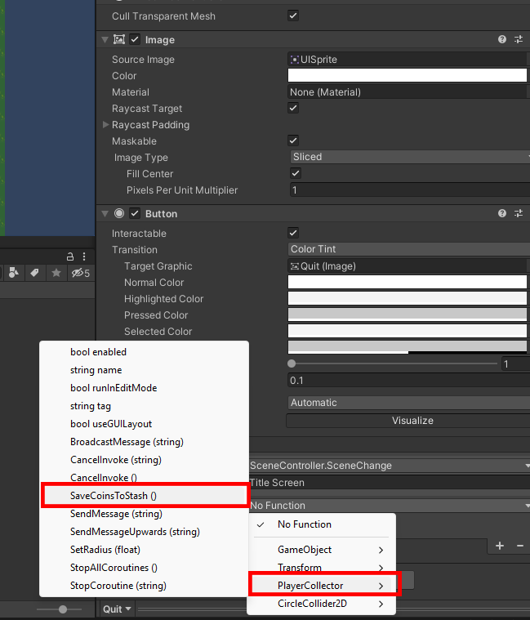This screenshot has width=530, height=620.
Task: Collapse the Image component foldout
Action: pos(105,39)
